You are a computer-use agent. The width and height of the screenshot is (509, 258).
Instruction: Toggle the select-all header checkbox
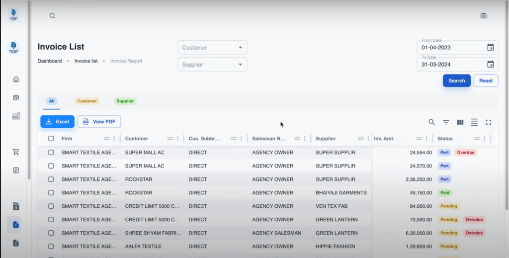tap(51, 139)
